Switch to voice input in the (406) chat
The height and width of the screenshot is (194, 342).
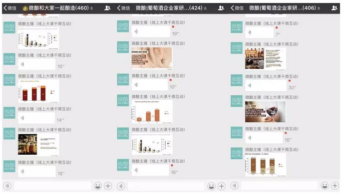235,186
